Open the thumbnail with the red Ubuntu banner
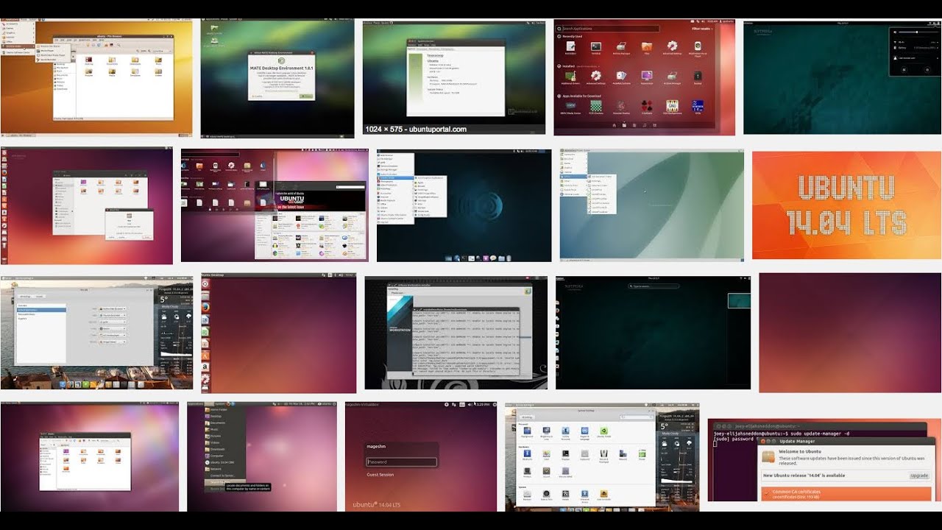Image resolution: width=942 pixels, height=530 pixels. pyautogui.click(x=275, y=205)
